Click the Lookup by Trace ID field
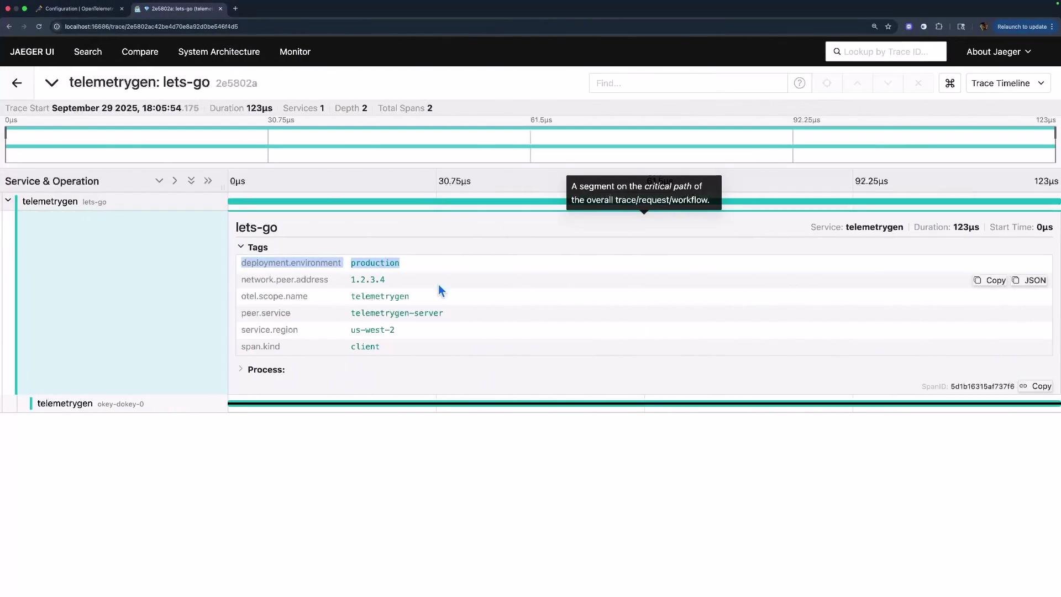Screen dimensions: 1061x597 click(886, 51)
